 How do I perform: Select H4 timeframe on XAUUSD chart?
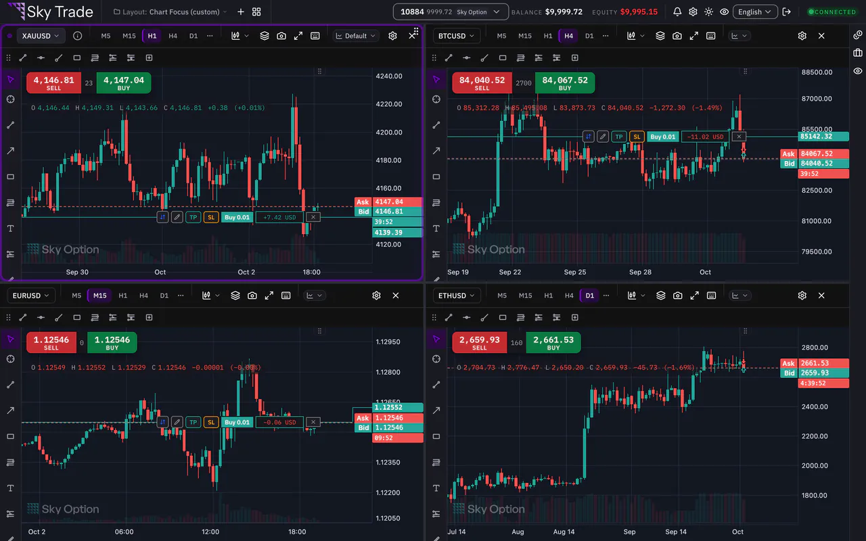[173, 36]
